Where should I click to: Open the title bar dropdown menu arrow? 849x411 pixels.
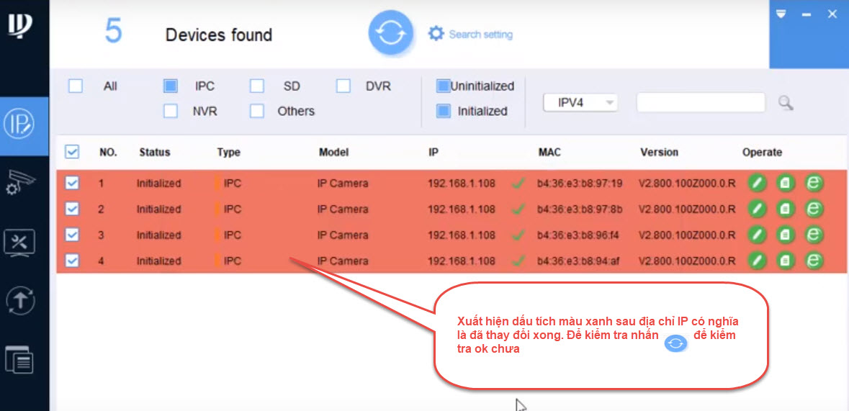click(781, 14)
